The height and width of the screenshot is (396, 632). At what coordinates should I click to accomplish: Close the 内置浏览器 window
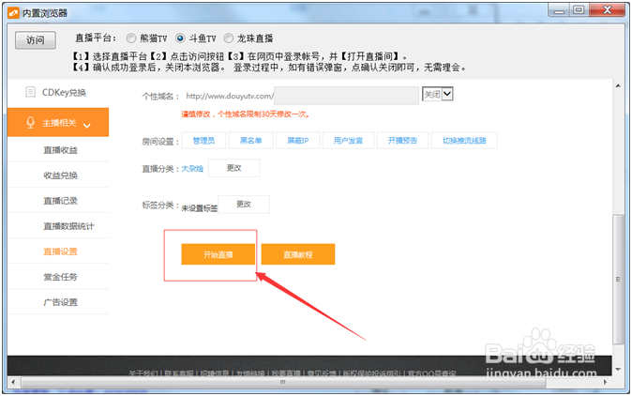[x=607, y=10]
